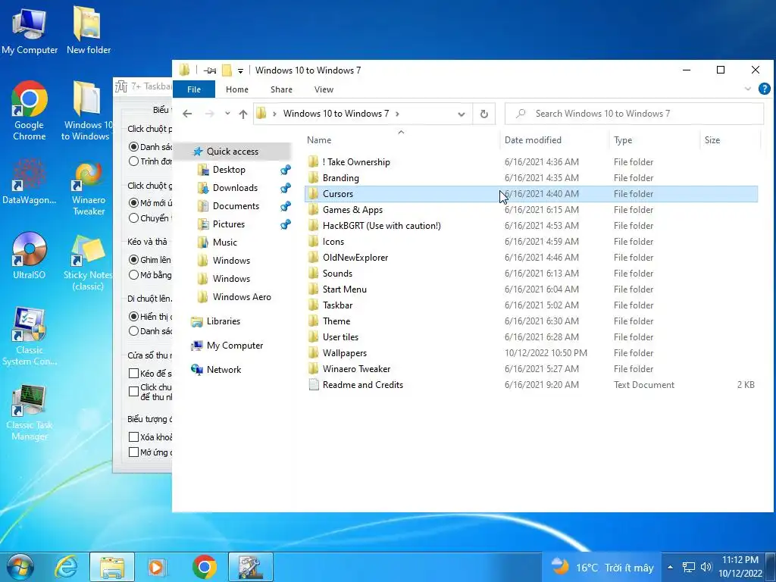Image resolution: width=776 pixels, height=582 pixels.
Task: Select the Start Menu folder row
Action: 531,289
